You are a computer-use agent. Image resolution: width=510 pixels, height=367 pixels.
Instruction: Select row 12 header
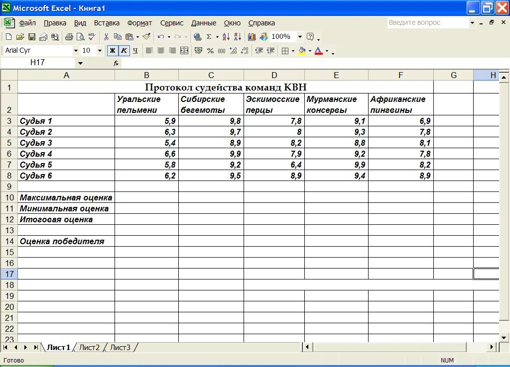point(9,219)
